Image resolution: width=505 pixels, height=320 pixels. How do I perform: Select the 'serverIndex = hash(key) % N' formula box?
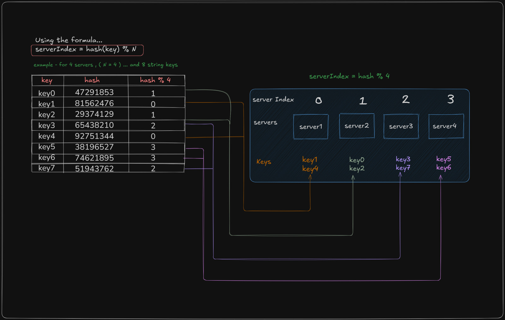point(87,50)
